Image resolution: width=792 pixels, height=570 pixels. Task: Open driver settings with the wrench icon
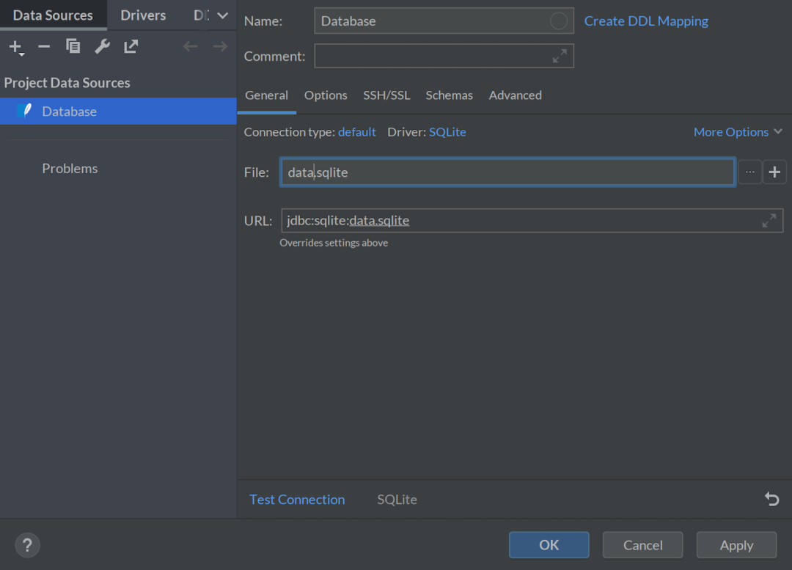click(102, 46)
